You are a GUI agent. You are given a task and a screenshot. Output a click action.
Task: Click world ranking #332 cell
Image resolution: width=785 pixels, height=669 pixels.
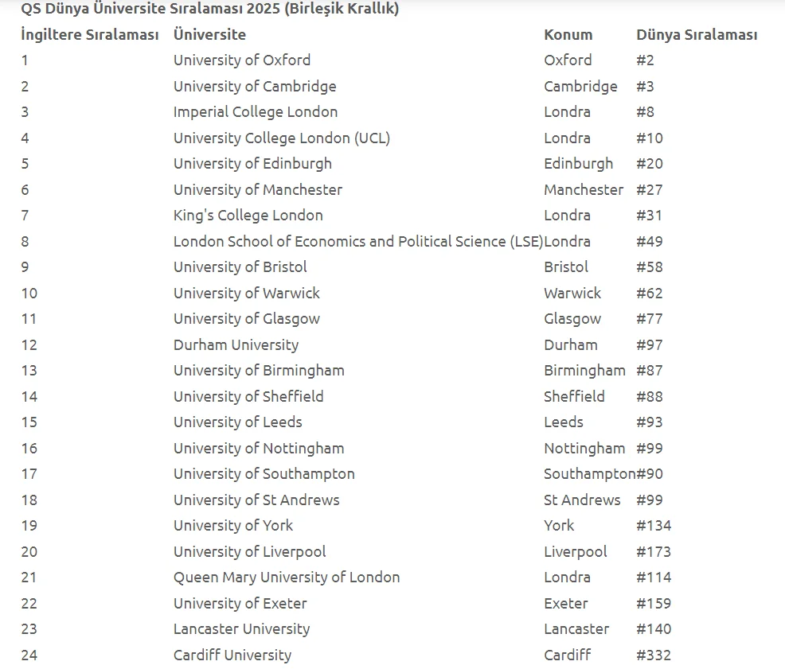(x=654, y=655)
